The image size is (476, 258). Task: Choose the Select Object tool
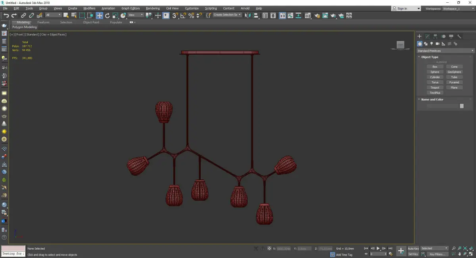[66, 15]
